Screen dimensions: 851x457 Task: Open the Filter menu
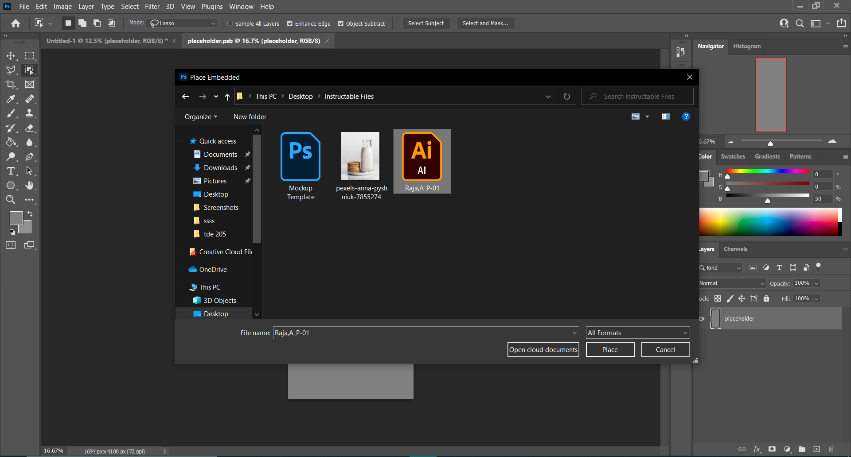(x=152, y=6)
